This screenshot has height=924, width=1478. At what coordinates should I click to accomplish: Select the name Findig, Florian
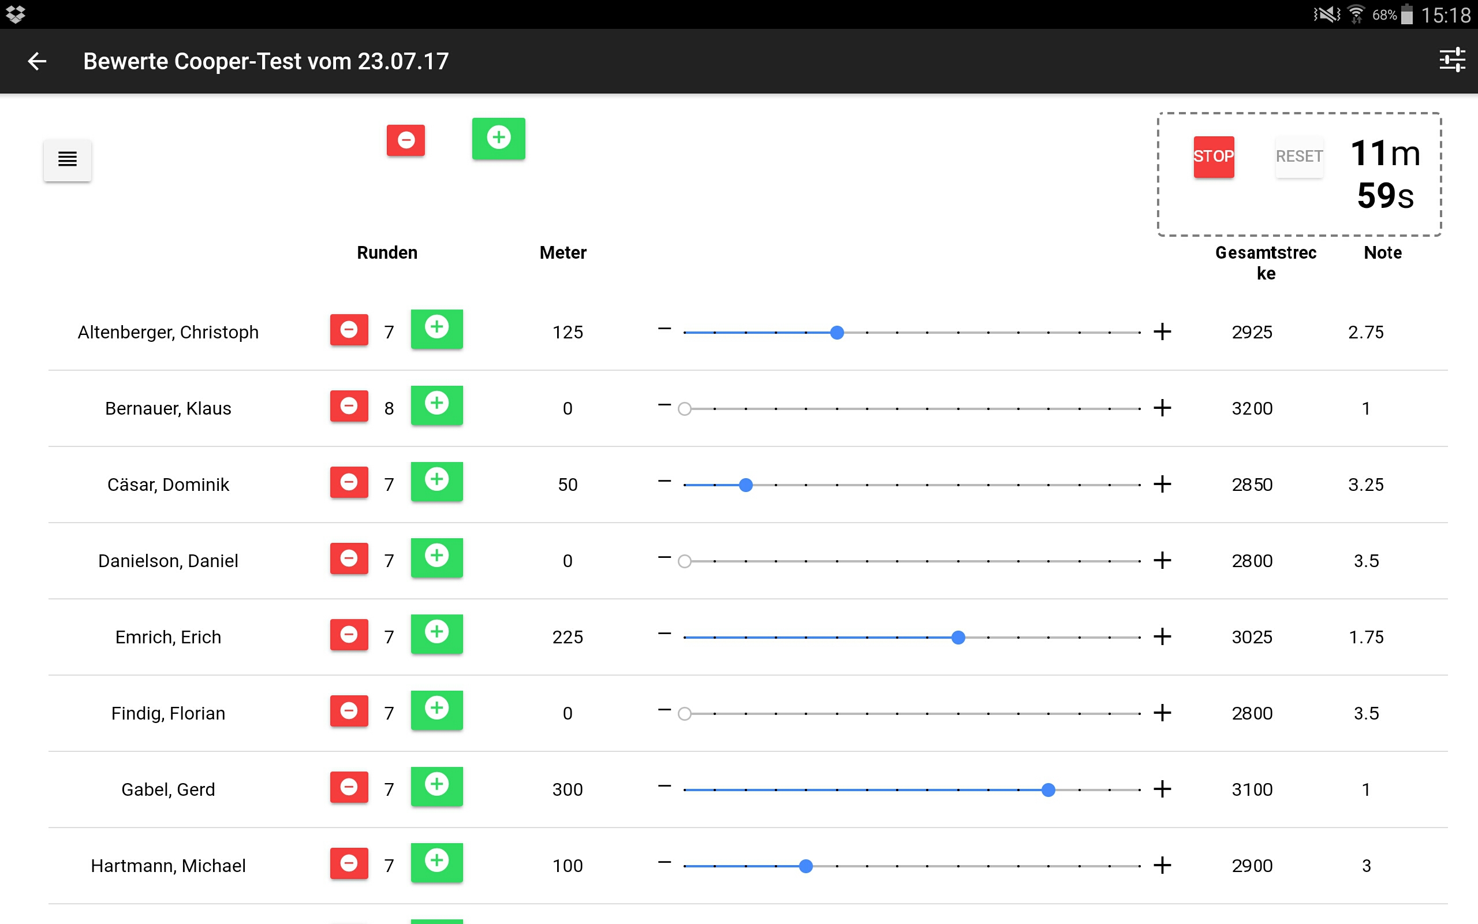click(168, 714)
